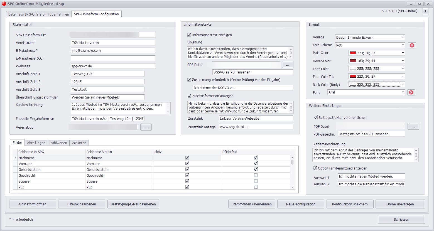Click Konfiguration speichern button
The width and height of the screenshot is (434, 231).
[350, 204]
